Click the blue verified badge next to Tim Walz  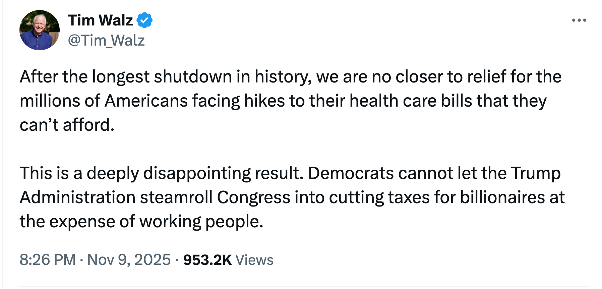(x=145, y=20)
